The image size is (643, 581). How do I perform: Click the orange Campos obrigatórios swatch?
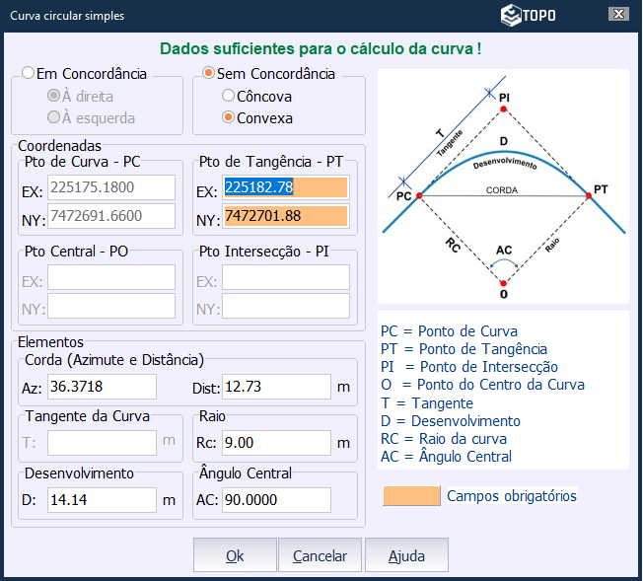(x=411, y=495)
